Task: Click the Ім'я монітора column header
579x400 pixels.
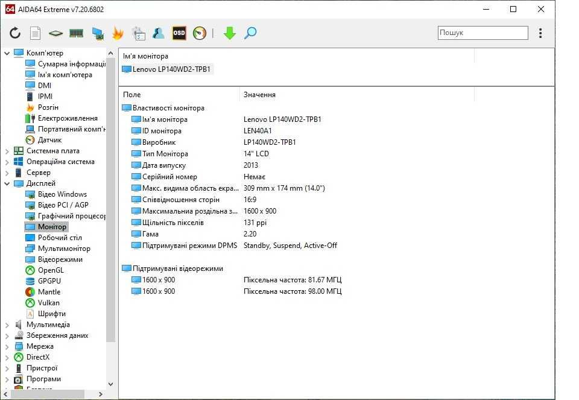Action: tap(145, 56)
